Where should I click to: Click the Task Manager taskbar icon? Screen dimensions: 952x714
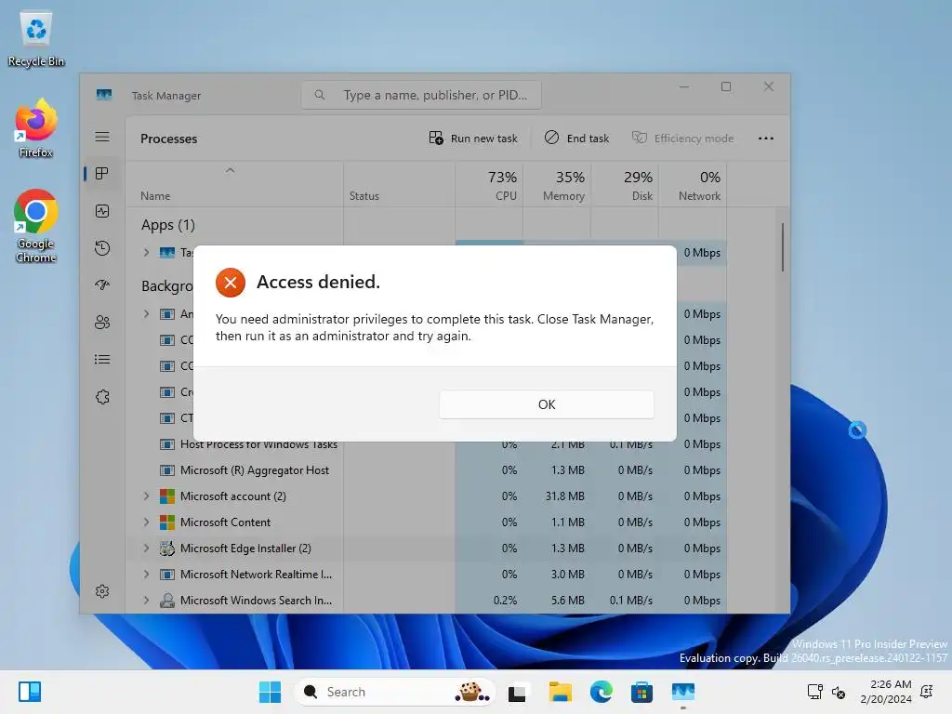coord(683,692)
